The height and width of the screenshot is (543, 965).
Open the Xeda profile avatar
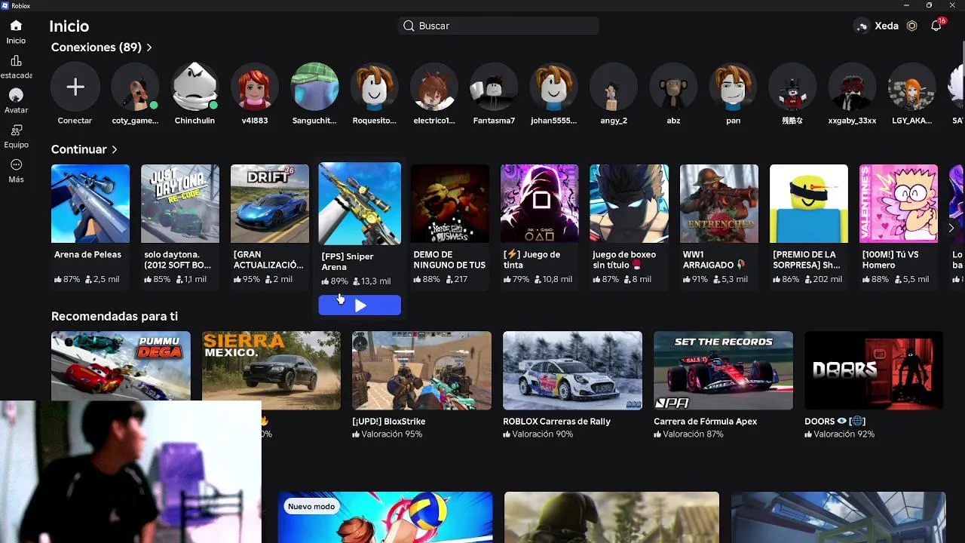(862, 26)
